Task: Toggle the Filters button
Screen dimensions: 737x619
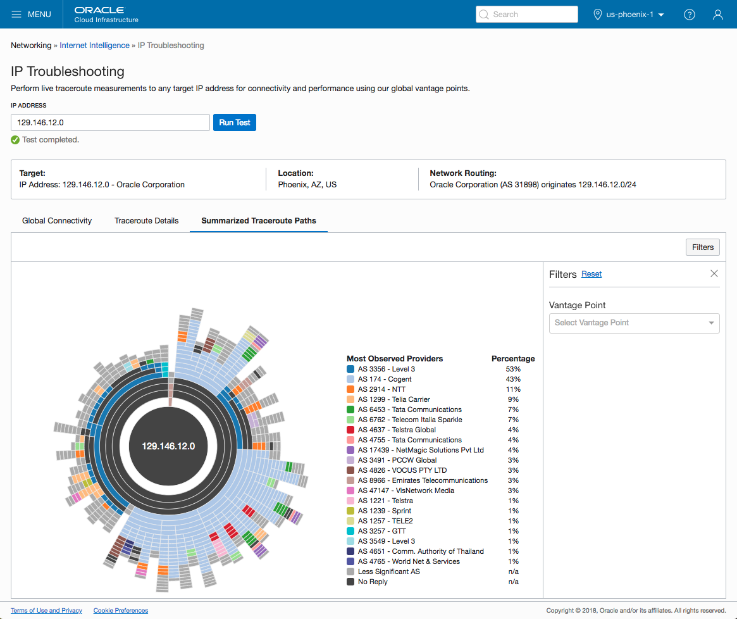Action: point(702,247)
